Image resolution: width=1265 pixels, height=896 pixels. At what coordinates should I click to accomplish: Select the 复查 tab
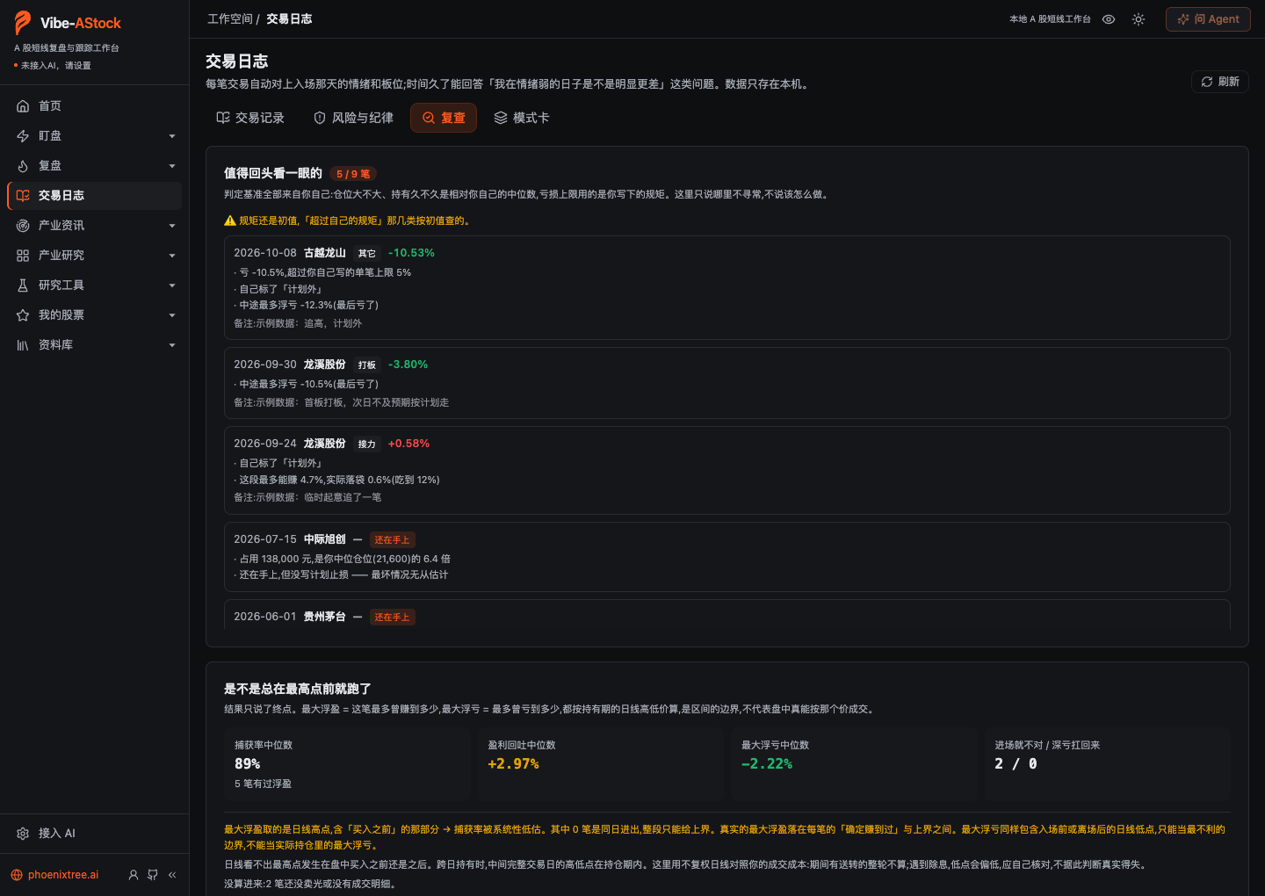[x=444, y=118]
